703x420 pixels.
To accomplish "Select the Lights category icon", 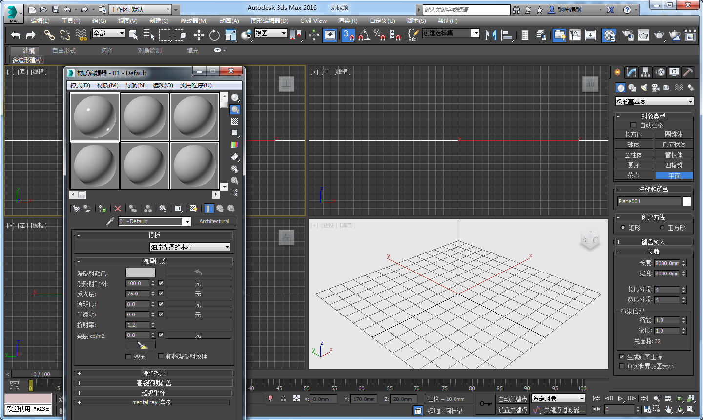I will pos(644,88).
